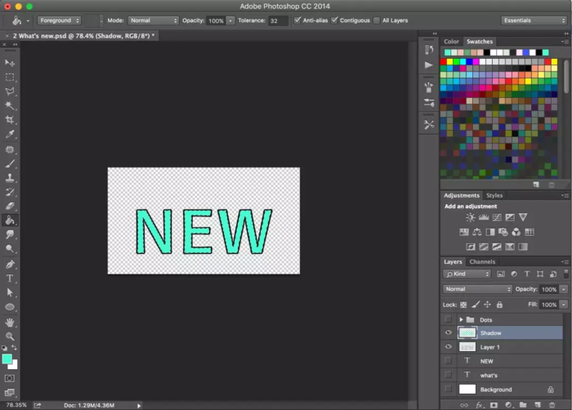Select the Pen tool
572x410 pixels.
10,265
